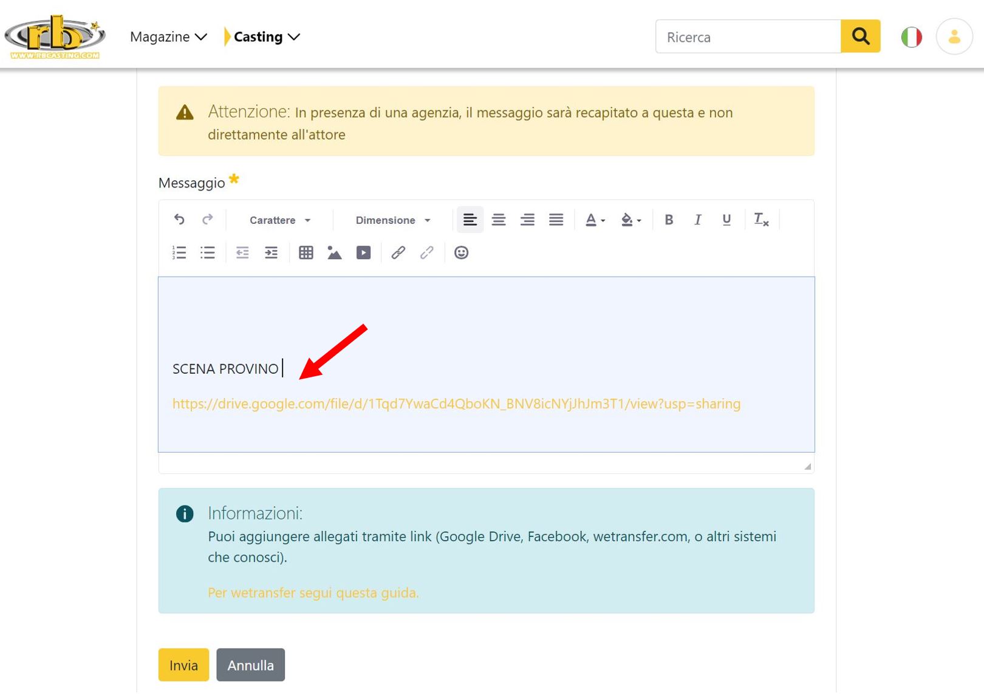Insert an image

(335, 252)
